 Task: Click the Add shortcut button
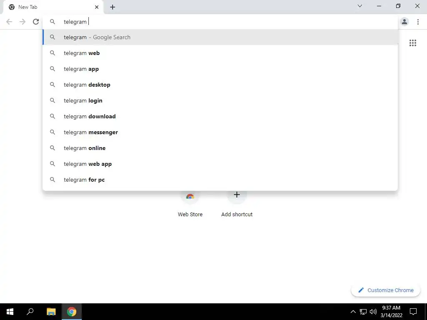pos(237,204)
